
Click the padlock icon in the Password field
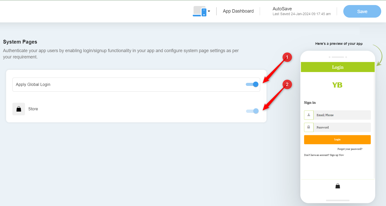tap(308, 127)
